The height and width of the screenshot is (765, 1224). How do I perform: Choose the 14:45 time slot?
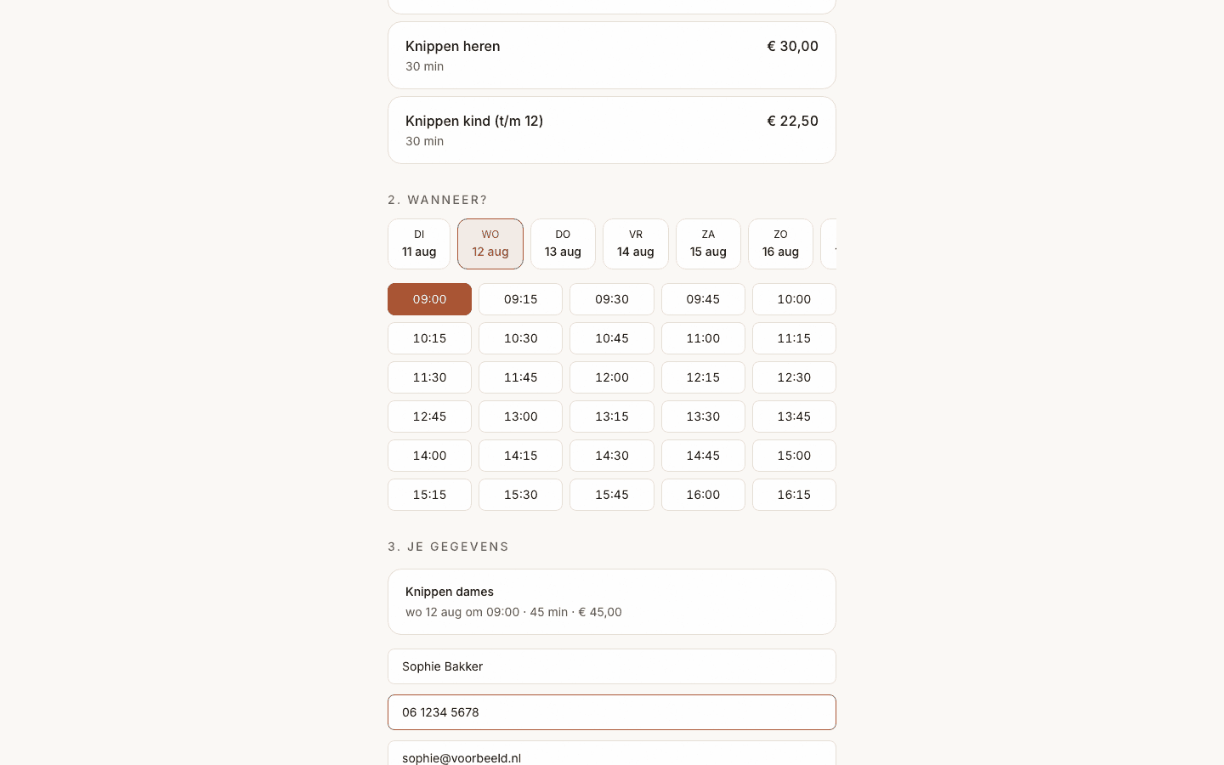point(703,456)
